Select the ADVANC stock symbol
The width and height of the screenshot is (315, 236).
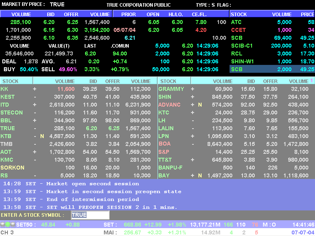[x=169, y=105]
